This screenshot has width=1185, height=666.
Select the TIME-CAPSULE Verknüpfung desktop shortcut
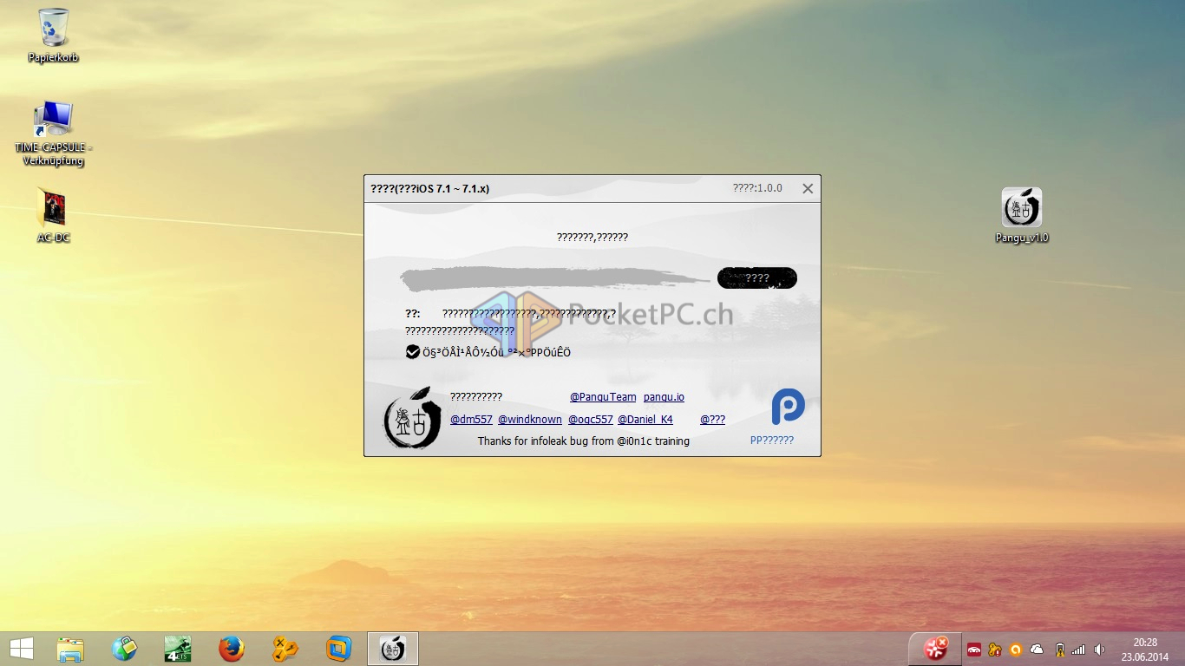click(x=54, y=133)
